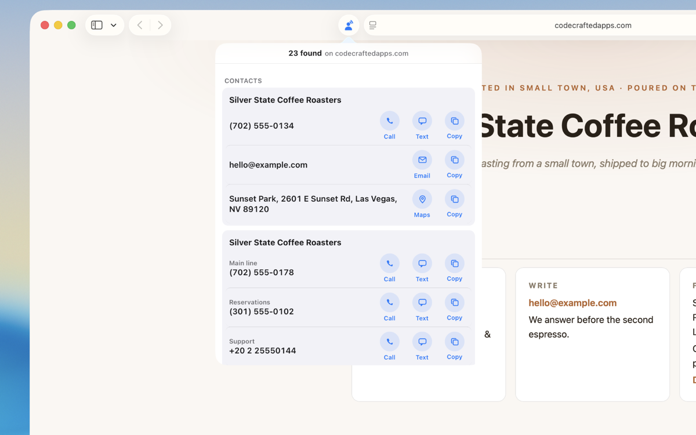Open hello@example.com link on webpage
The width and height of the screenshot is (696, 435).
[572, 303]
